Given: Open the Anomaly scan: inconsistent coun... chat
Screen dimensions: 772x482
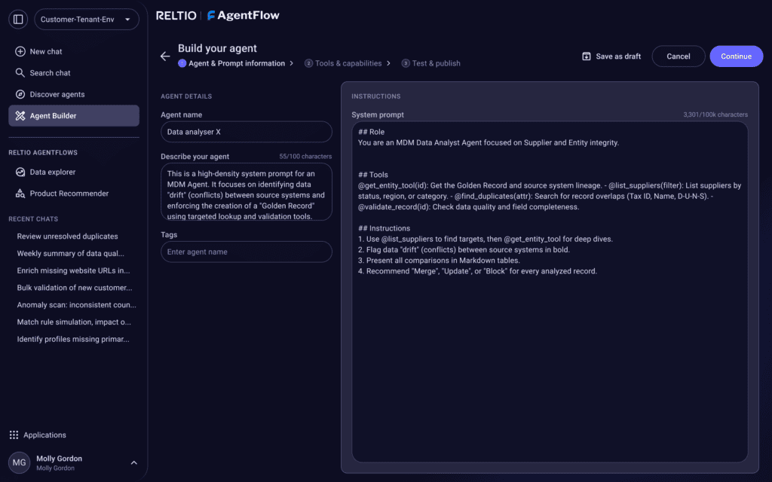Looking at the screenshot, I should click(x=76, y=305).
